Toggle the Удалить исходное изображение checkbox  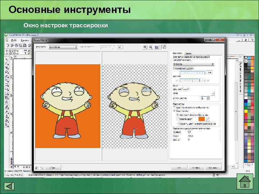click(174, 107)
